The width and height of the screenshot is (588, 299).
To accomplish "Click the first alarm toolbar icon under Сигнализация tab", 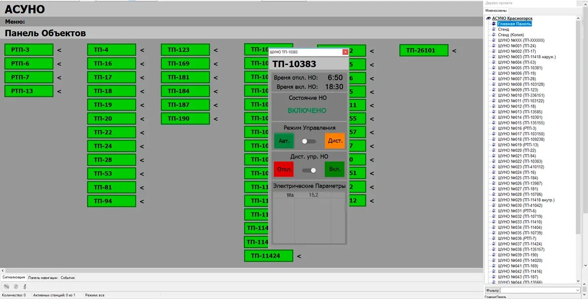I will click(6, 287).
